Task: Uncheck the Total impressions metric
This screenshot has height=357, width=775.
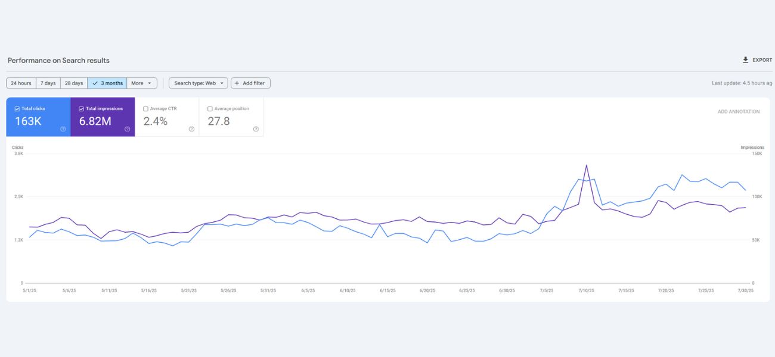Action: (82, 108)
